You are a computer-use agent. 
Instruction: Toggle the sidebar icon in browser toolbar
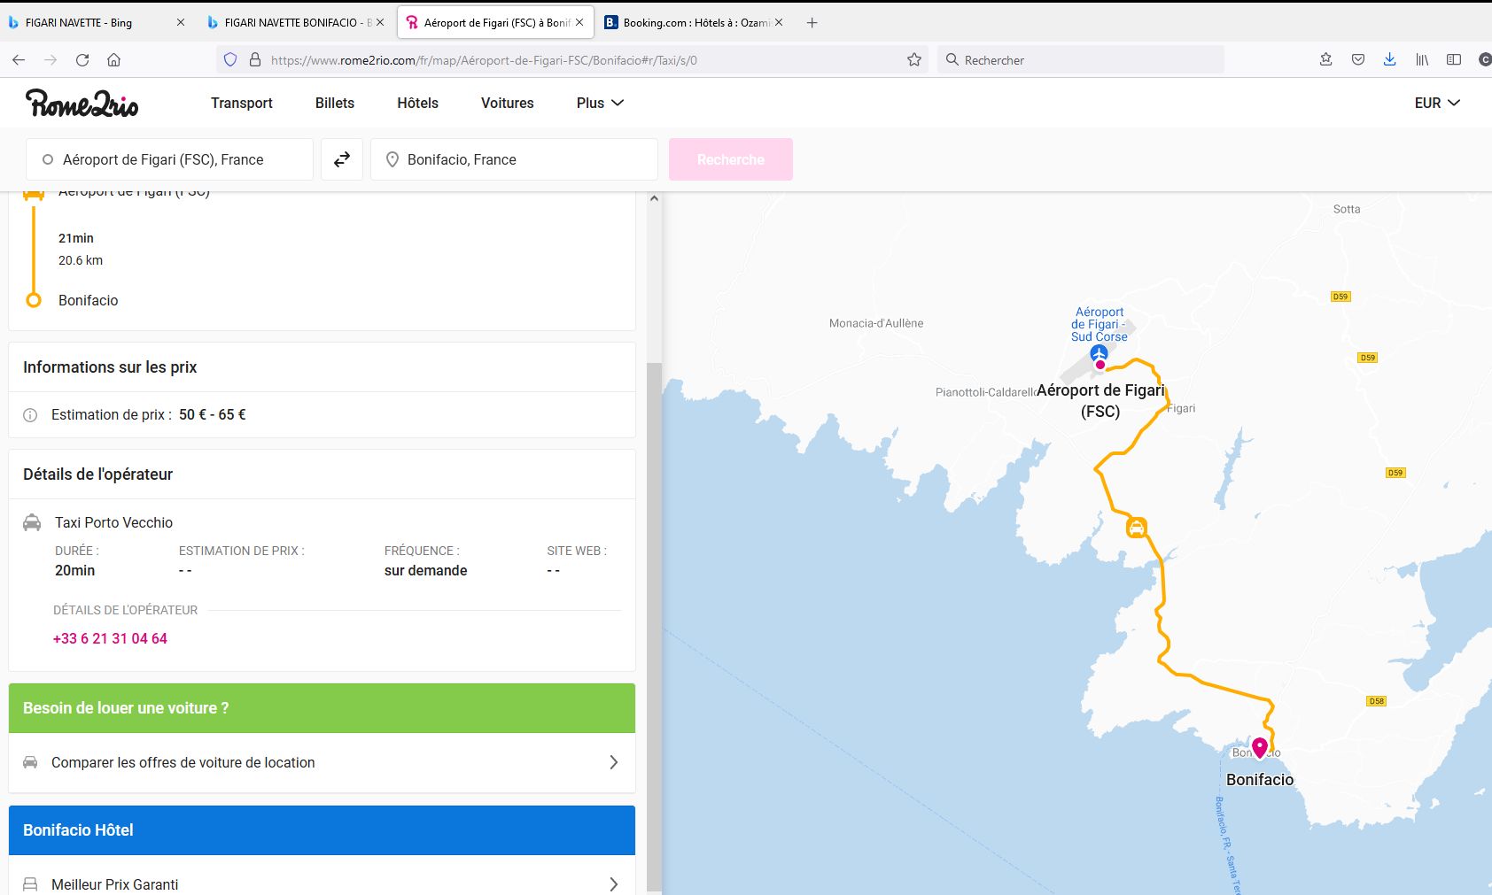coord(1454,59)
